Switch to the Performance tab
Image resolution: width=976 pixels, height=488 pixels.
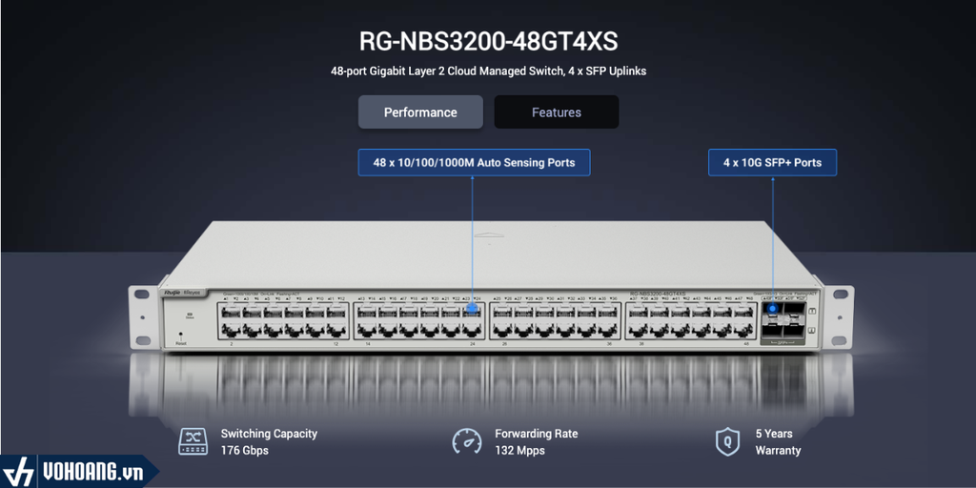pyautogui.click(x=420, y=112)
